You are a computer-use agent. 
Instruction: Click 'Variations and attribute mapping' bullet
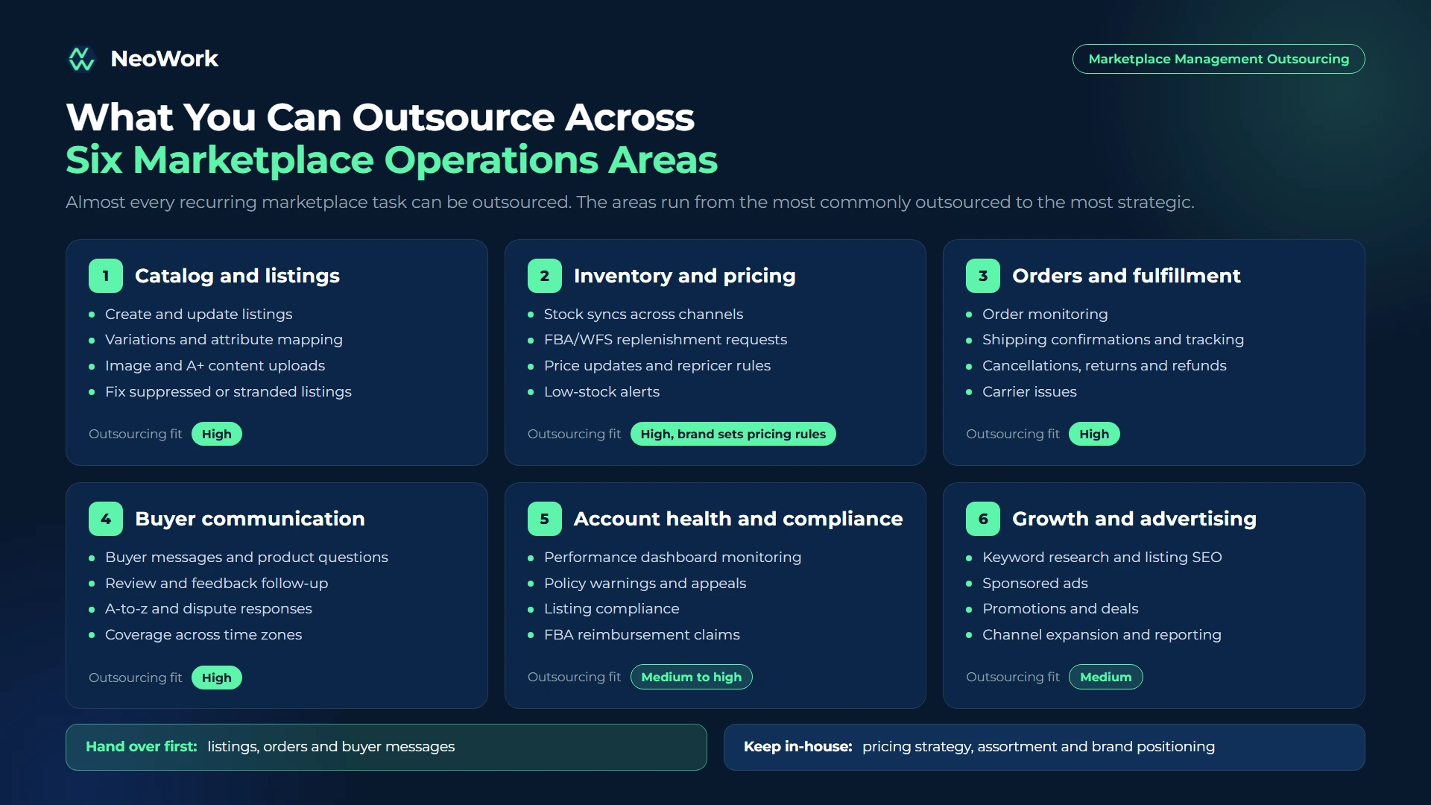click(x=224, y=340)
